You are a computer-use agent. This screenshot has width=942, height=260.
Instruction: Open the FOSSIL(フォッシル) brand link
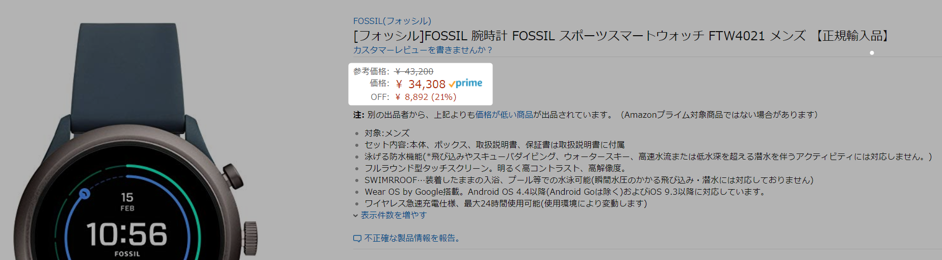point(392,21)
